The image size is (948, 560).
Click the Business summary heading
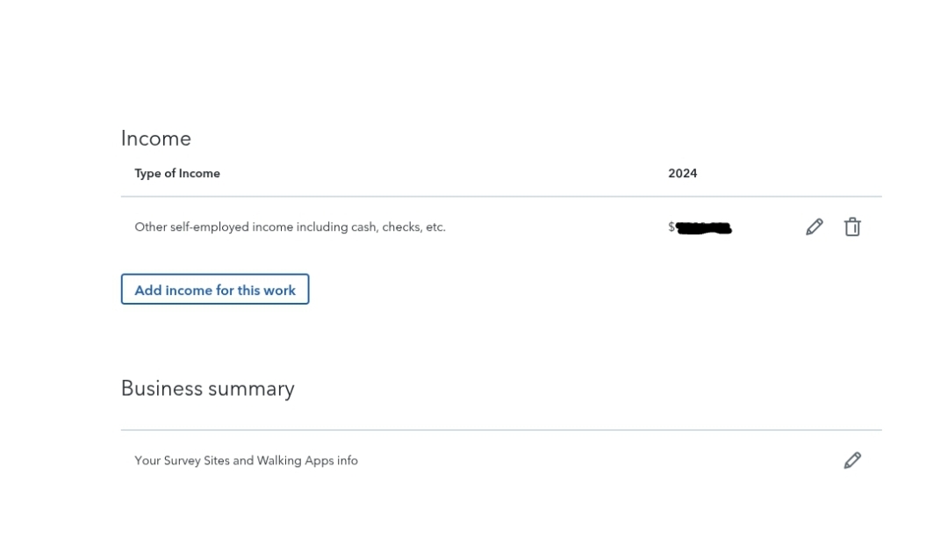tap(207, 388)
